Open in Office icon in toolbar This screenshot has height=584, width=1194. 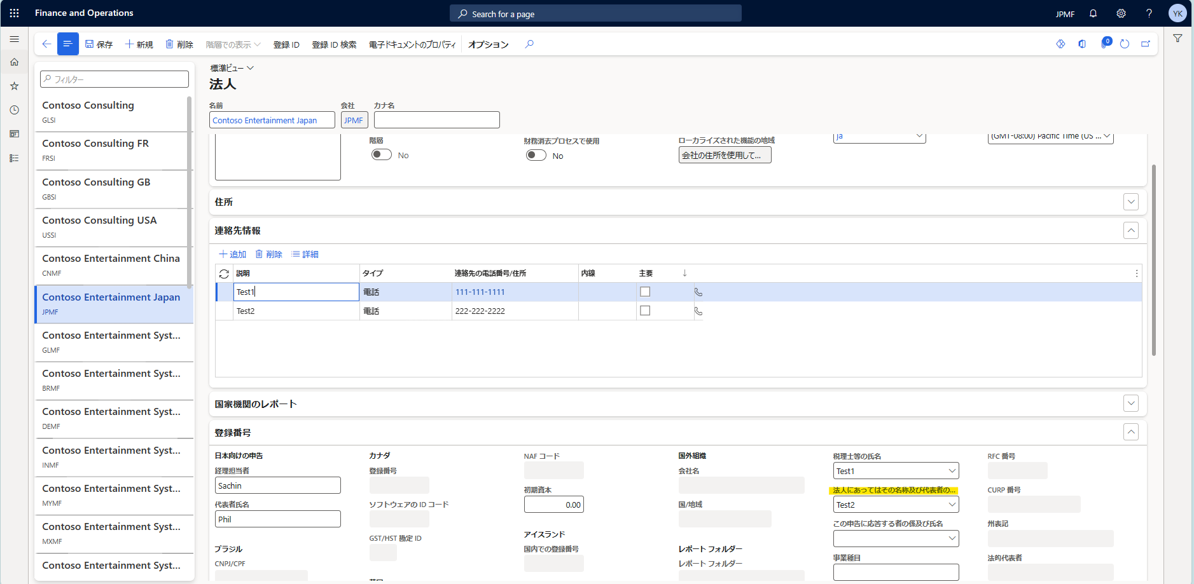point(1082,44)
